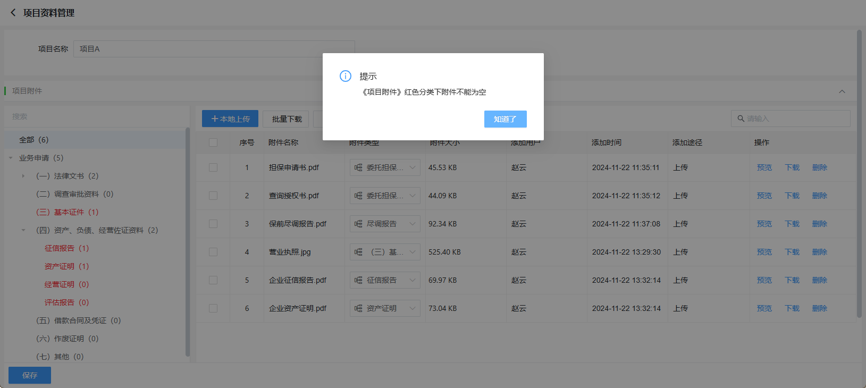Open the attachment type dropdown for 查询授权书.pdf

tap(412, 196)
